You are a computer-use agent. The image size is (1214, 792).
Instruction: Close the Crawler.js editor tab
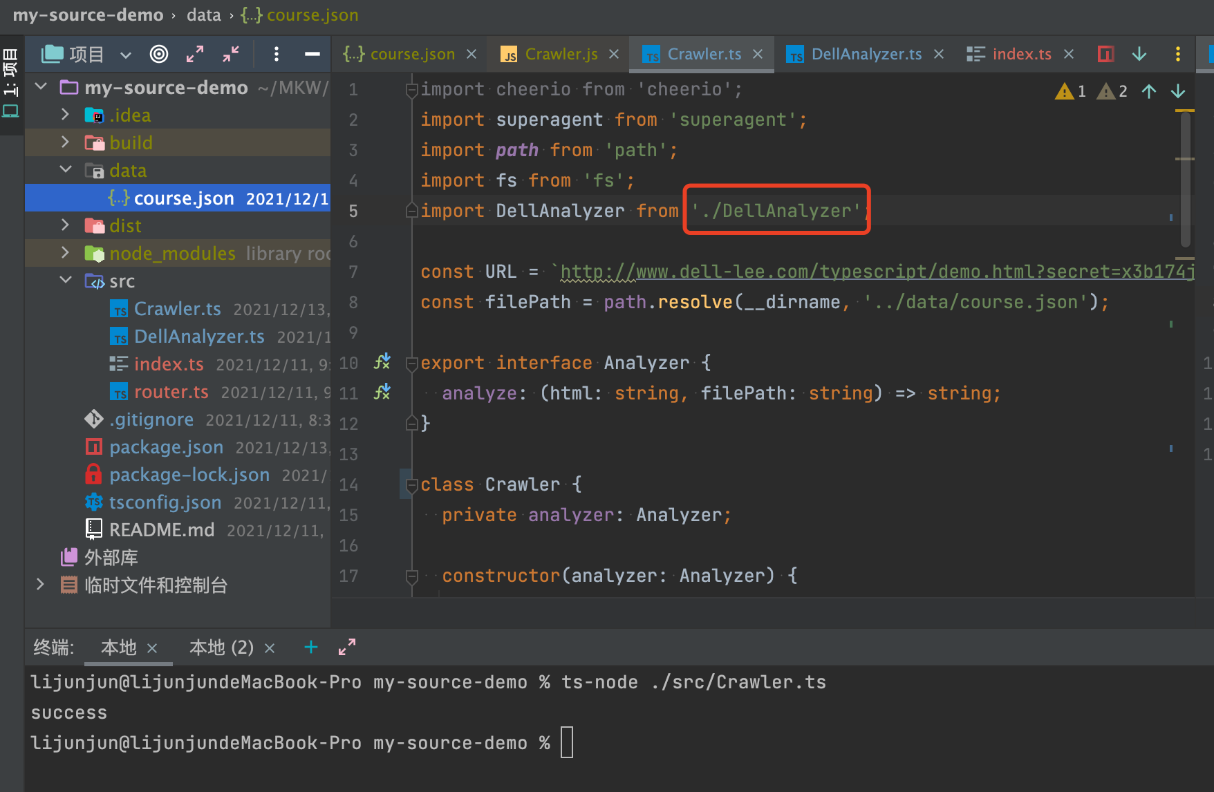(614, 54)
